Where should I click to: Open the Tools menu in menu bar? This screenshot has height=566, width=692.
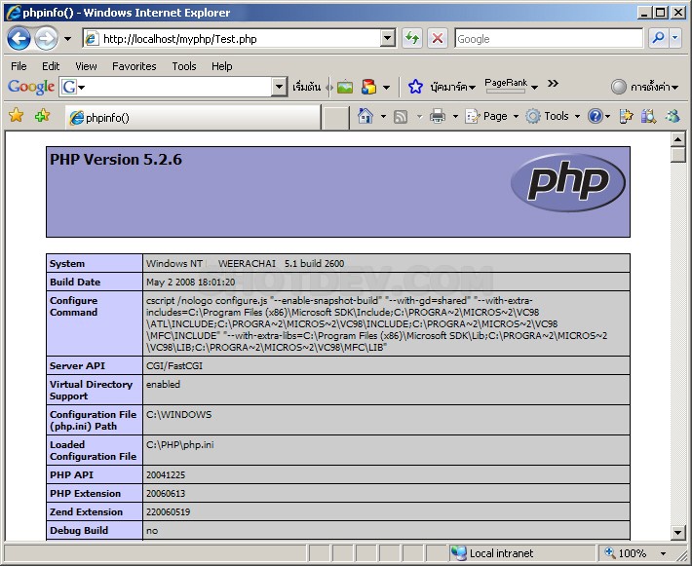[184, 66]
